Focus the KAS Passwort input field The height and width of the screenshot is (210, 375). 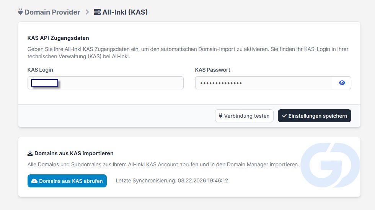pos(264,83)
